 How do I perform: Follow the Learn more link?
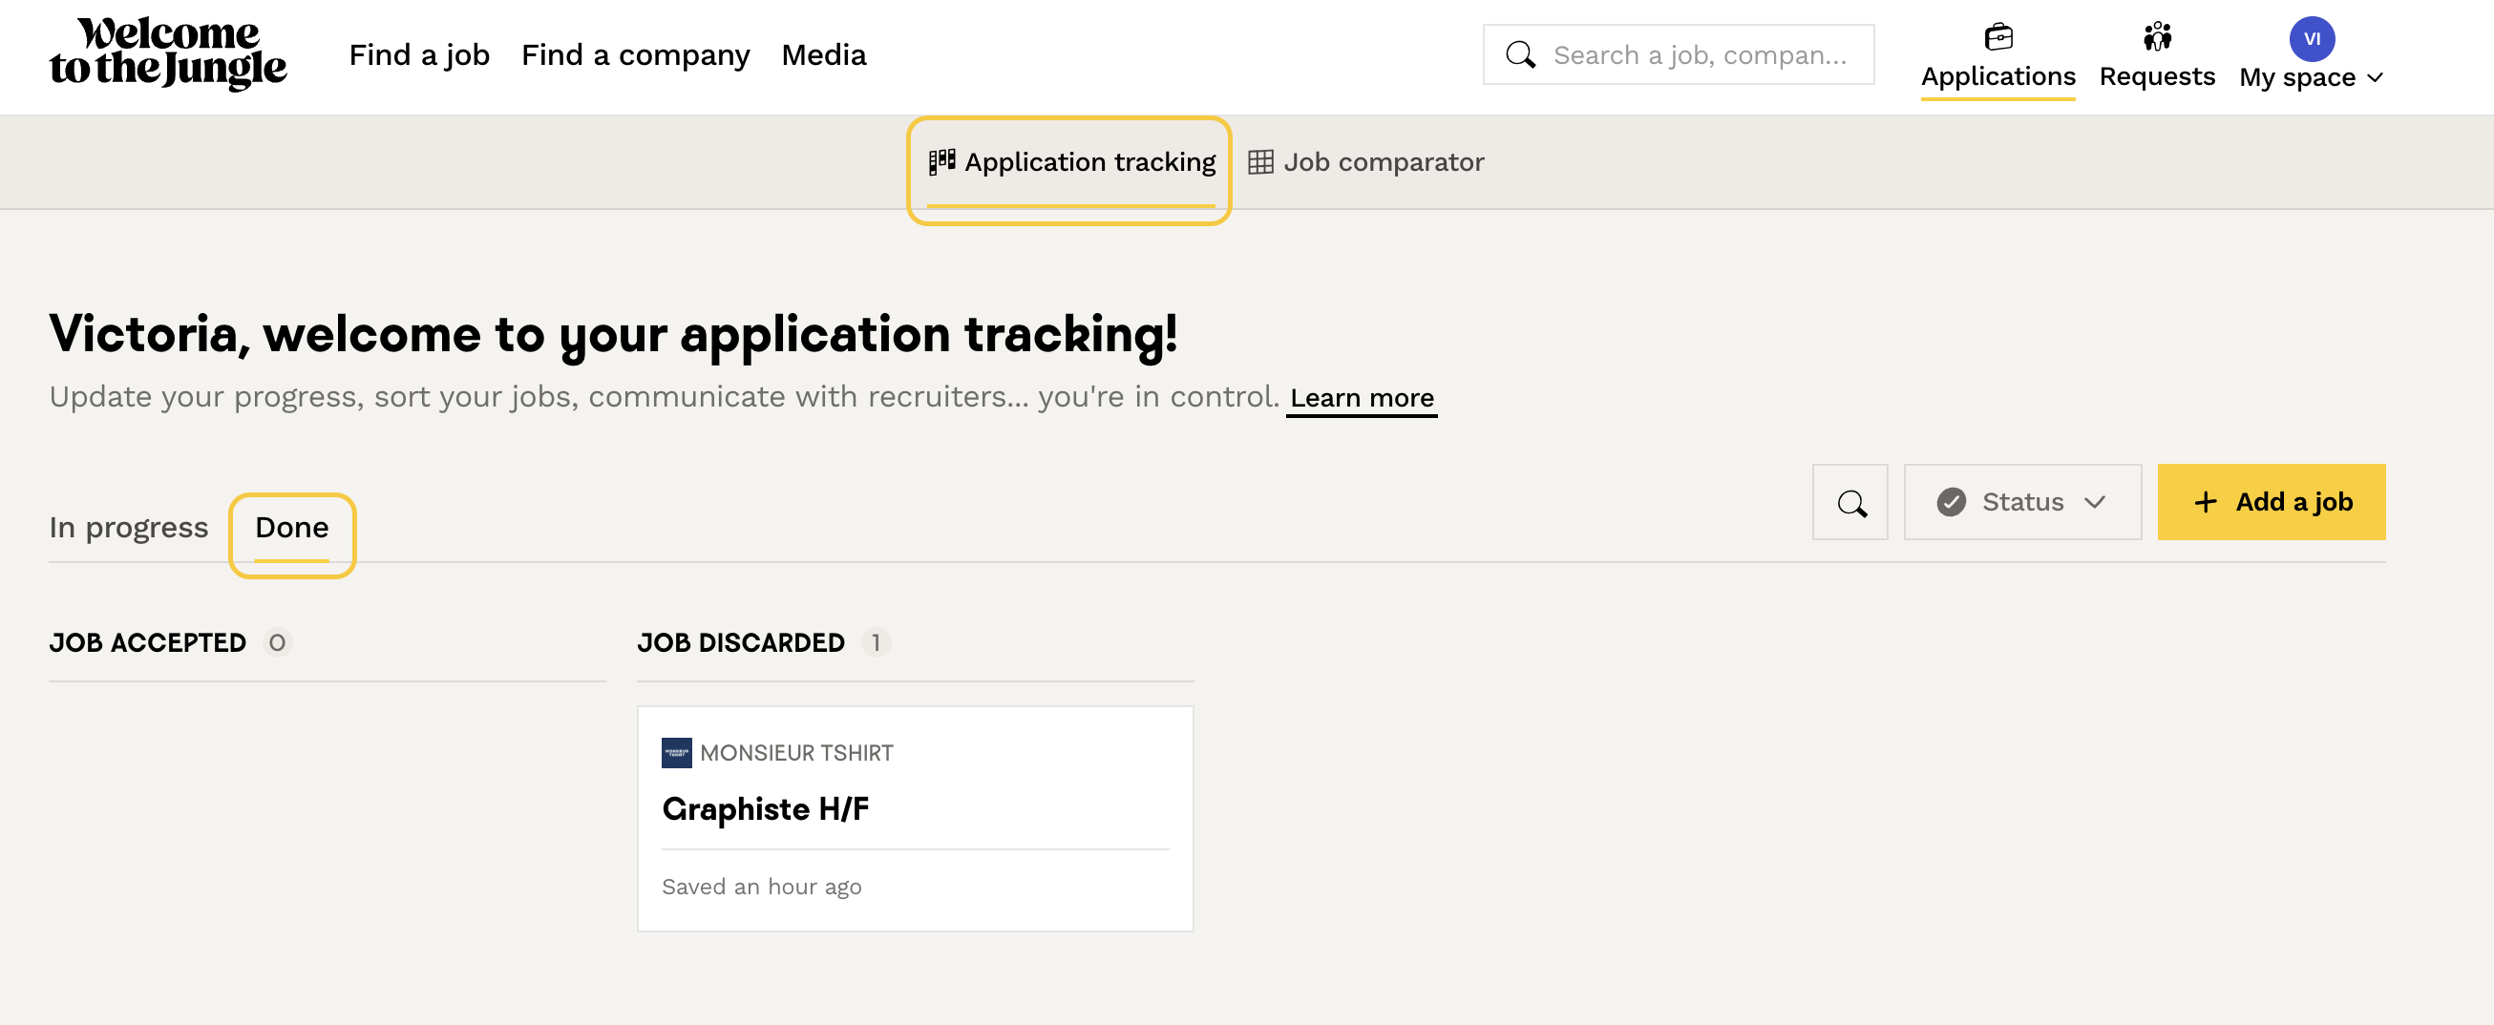1361,398
